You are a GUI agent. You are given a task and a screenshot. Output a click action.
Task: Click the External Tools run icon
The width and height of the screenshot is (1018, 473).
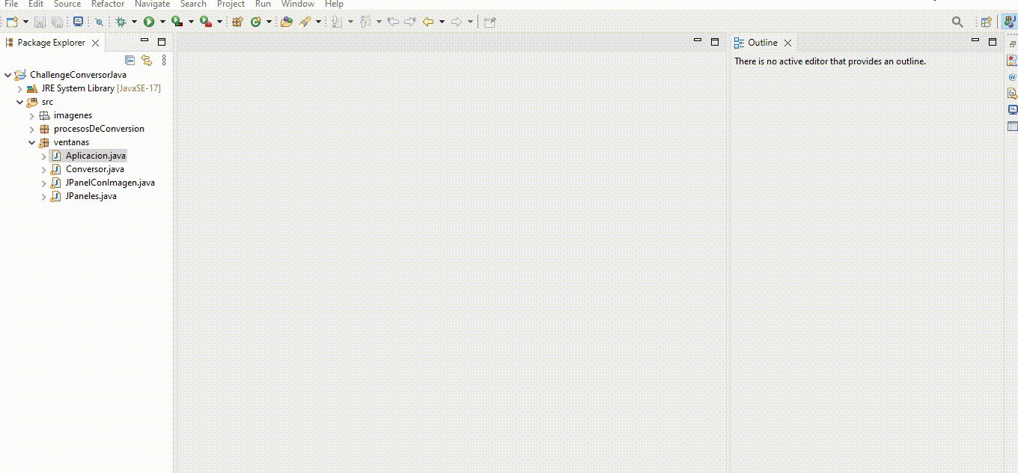206,22
